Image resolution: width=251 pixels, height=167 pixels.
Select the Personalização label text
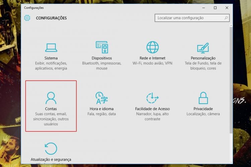click(203, 58)
